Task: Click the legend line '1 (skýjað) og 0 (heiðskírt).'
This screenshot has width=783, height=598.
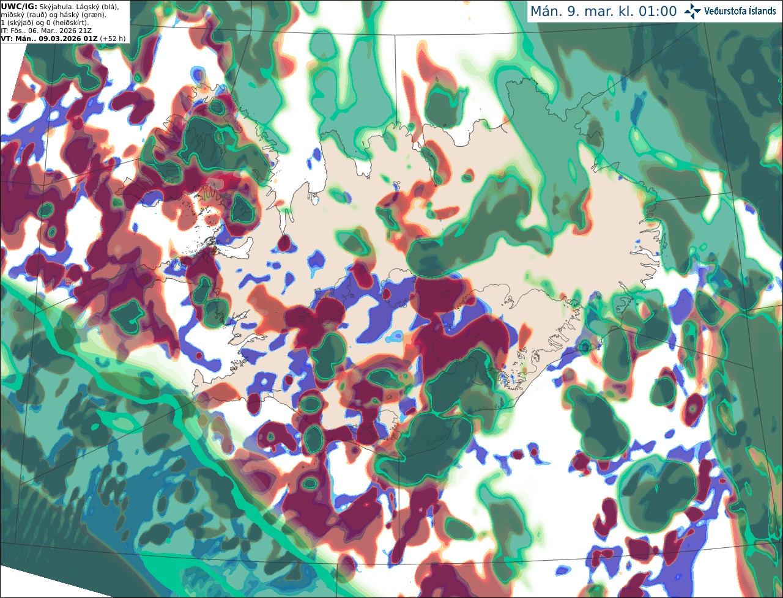Action: pos(45,23)
